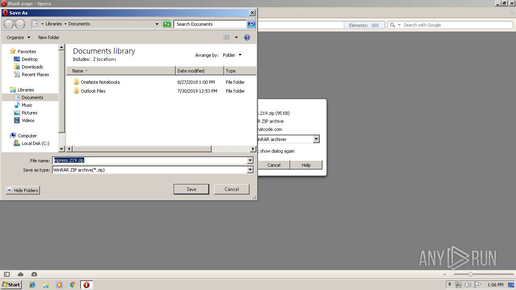Show hidden system tray icons
Viewport: 516px width, 290px height.
[450, 285]
